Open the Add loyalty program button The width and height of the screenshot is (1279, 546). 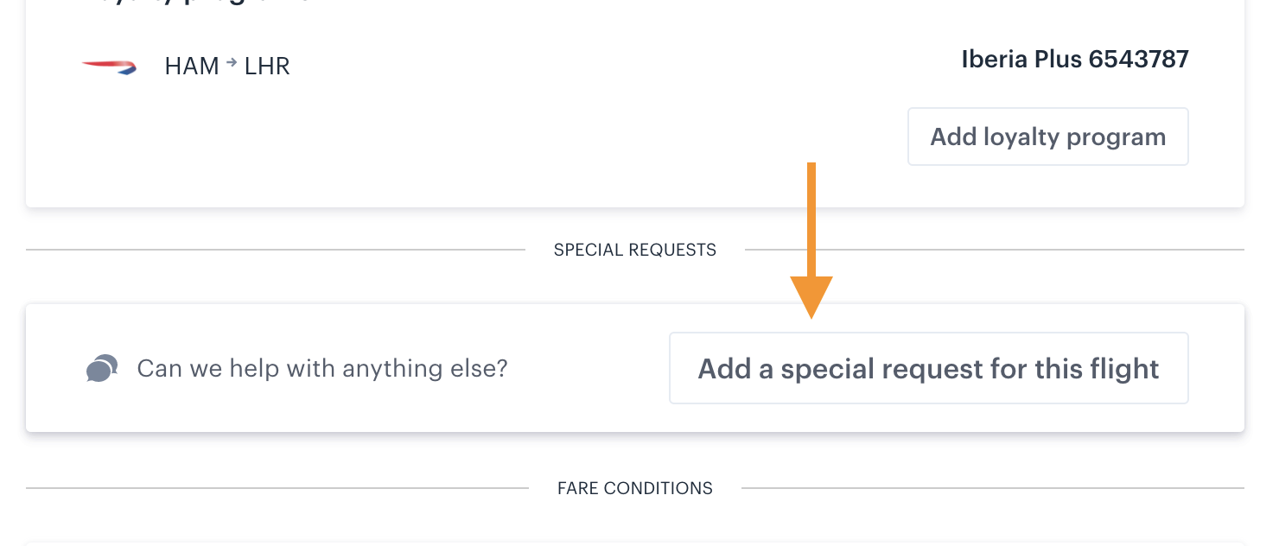[1048, 136]
